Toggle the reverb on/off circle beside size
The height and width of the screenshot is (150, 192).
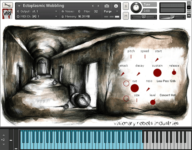point(126,98)
